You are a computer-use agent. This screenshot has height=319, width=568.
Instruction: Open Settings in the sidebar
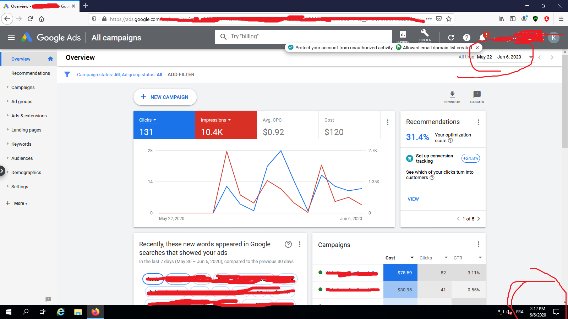[x=20, y=186]
